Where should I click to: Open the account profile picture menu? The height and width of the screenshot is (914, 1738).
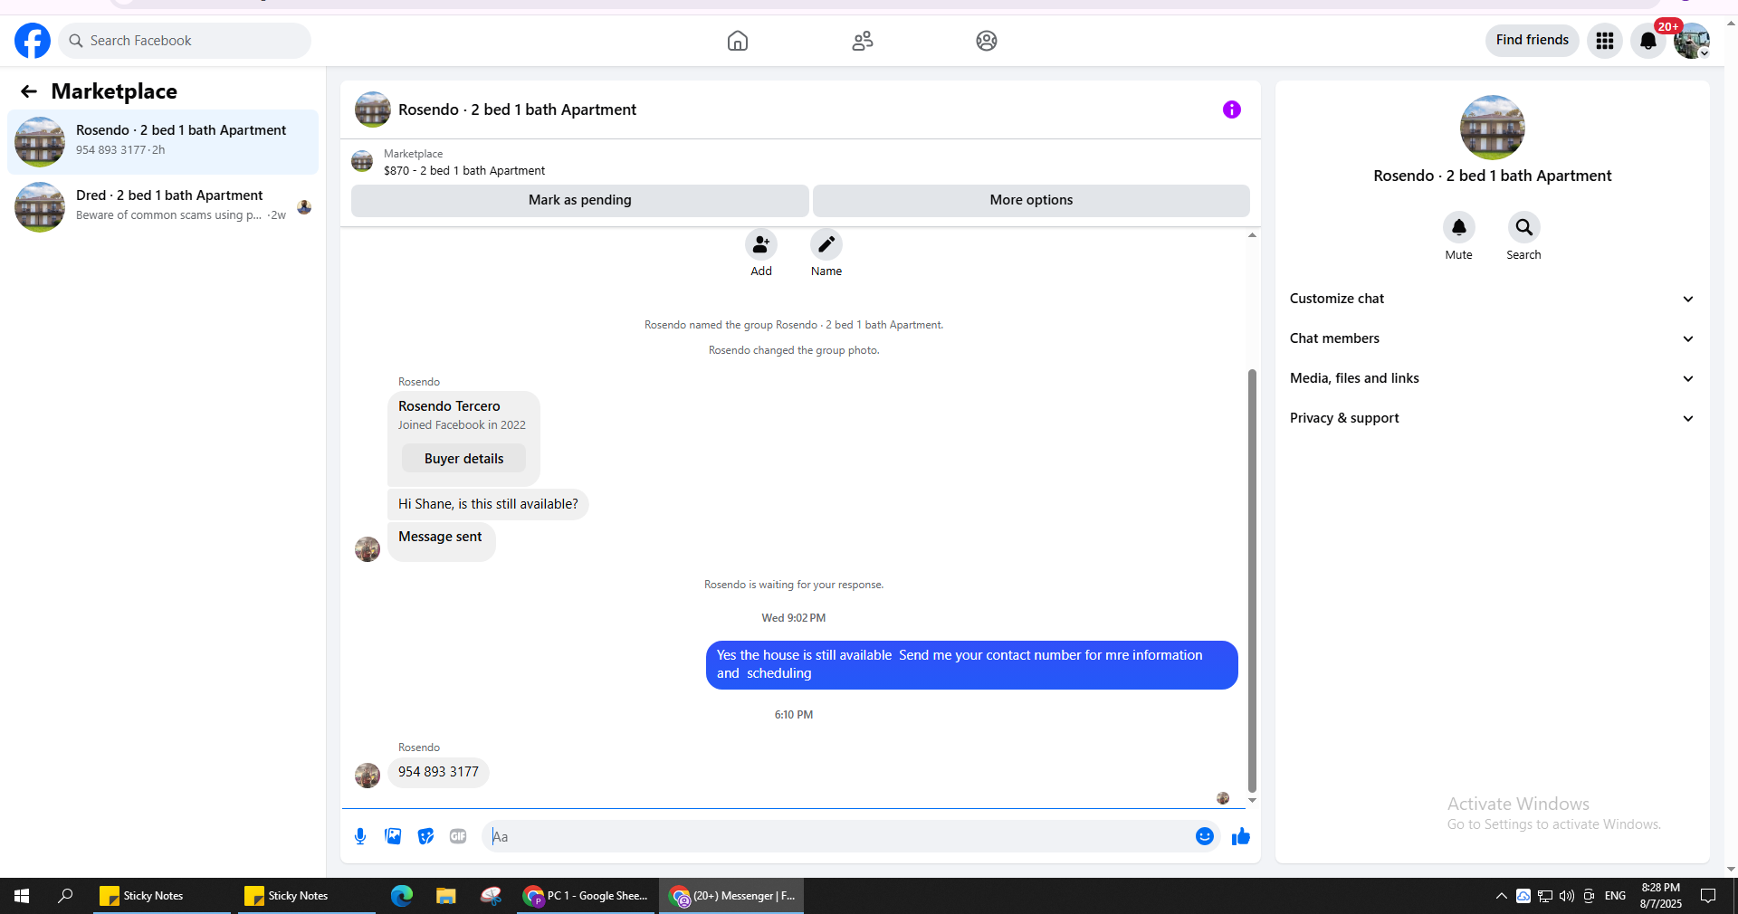[1691, 41]
